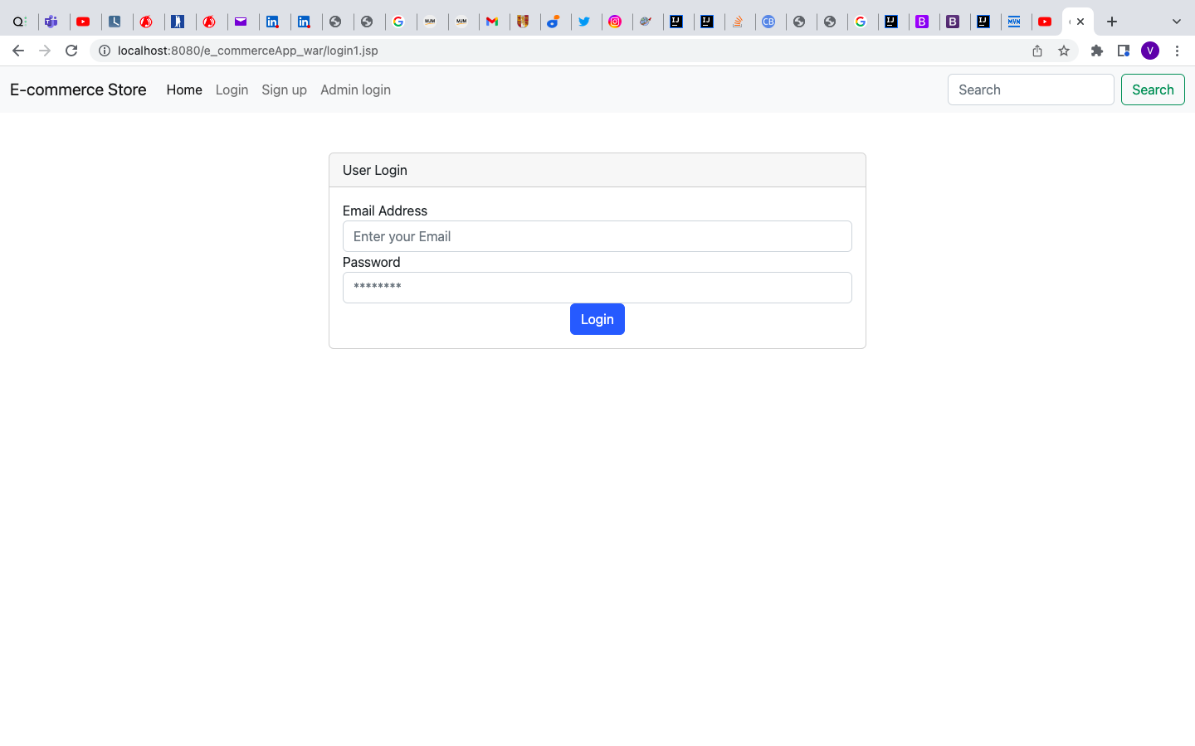Switch to the Instagram tab
This screenshot has height=746, width=1195.
(615, 22)
